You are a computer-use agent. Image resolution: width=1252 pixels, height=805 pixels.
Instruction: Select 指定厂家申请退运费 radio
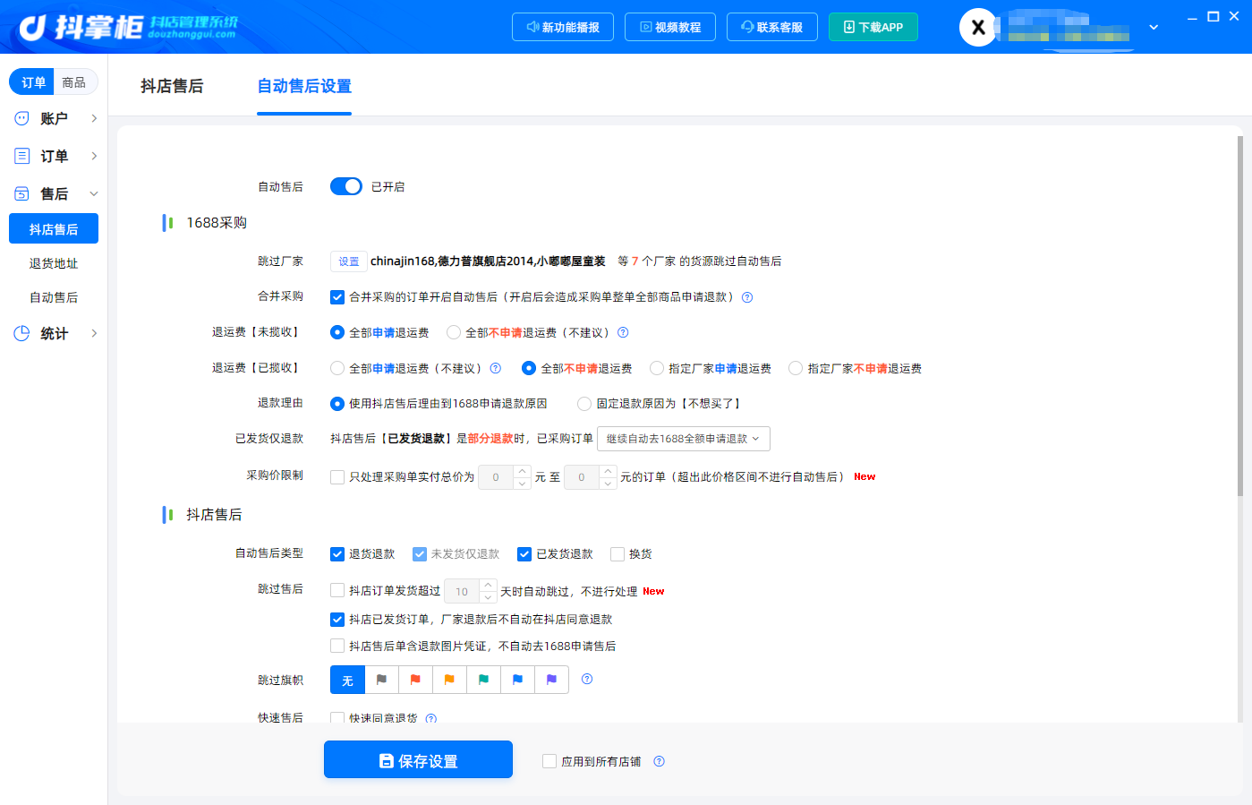coord(657,368)
